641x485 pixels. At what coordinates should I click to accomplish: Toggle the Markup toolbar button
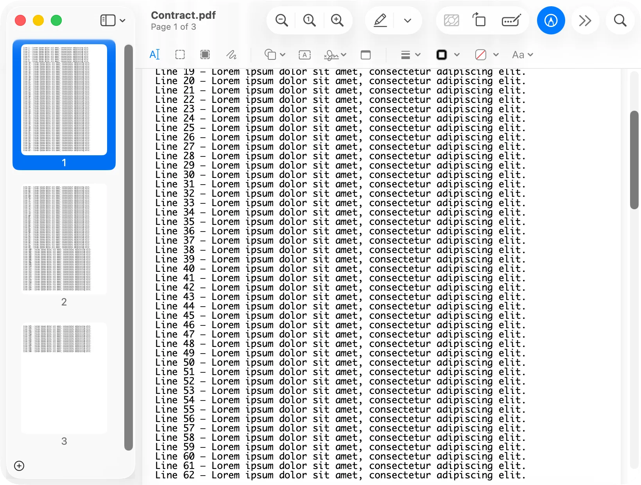pos(551,20)
